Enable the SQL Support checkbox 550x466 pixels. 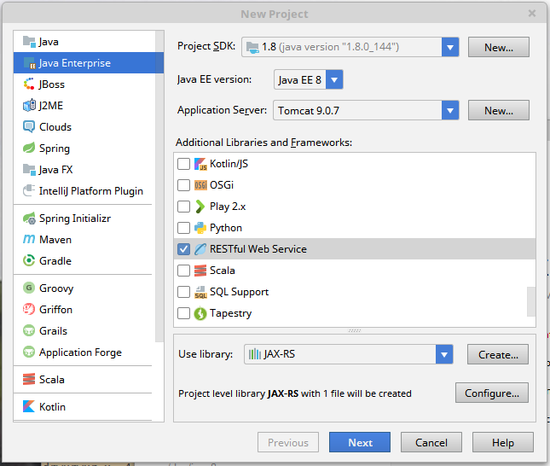[184, 292]
